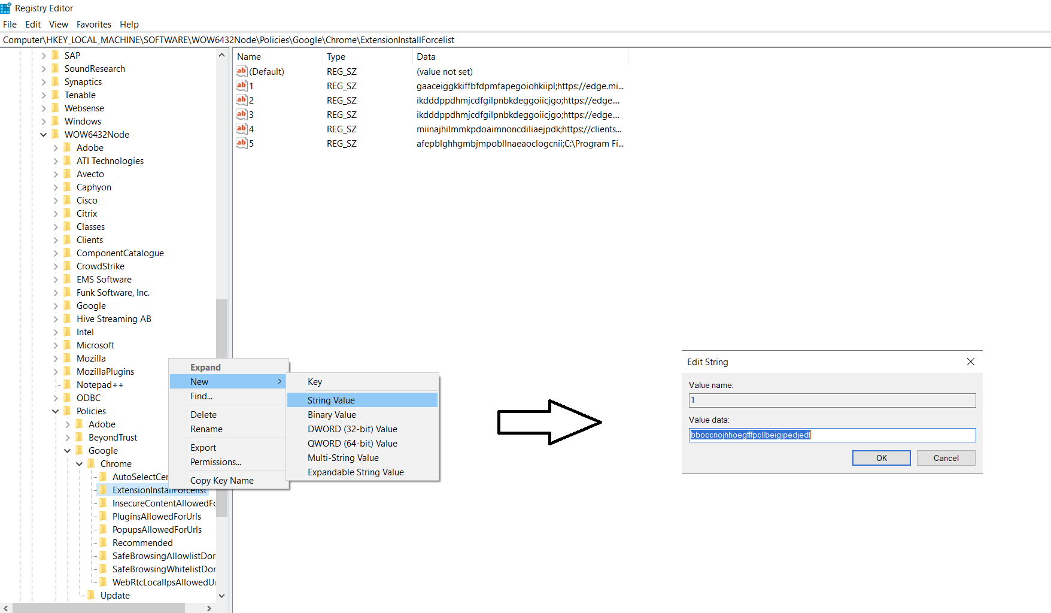Choose Multi-String Value from the New submenu
1051x613 pixels.
pyautogui.click(x=343, y=457)
